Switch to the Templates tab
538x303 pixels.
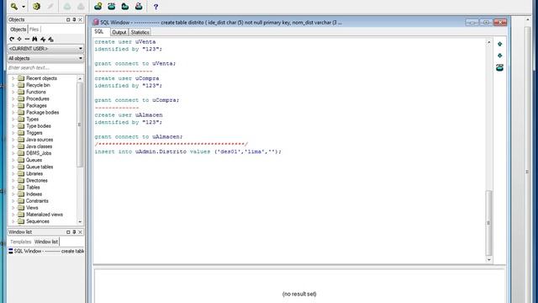20,242
